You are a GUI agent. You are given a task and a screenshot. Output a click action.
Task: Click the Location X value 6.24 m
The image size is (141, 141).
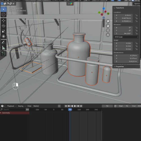[123, 15]
